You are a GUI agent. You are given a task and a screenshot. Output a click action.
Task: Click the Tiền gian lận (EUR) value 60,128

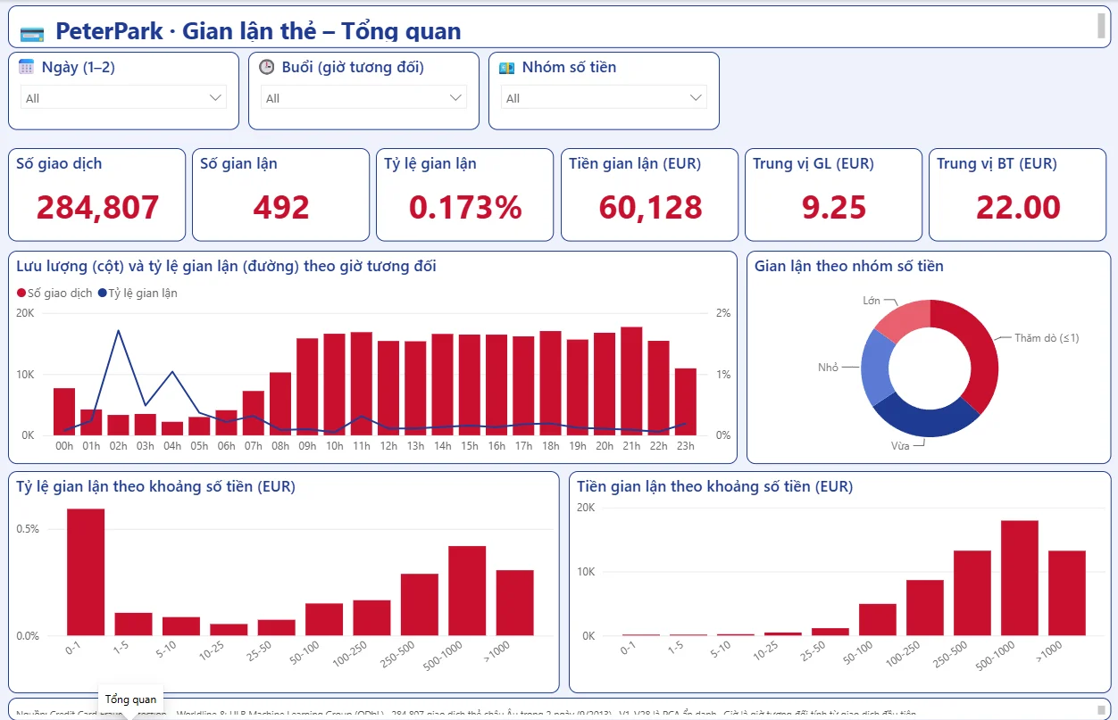[650, 207]
